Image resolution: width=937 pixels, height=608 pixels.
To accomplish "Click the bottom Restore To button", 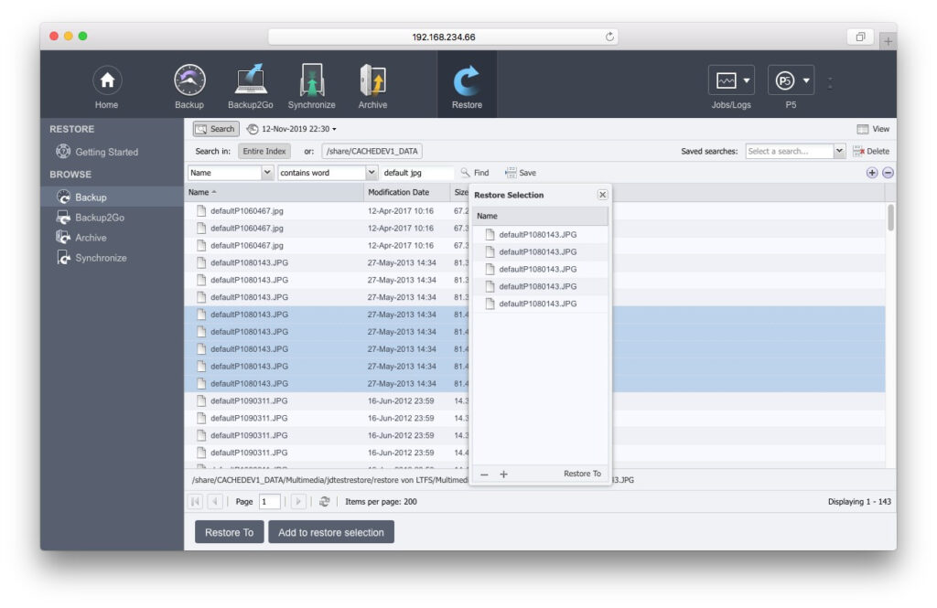I will point(229,532).
